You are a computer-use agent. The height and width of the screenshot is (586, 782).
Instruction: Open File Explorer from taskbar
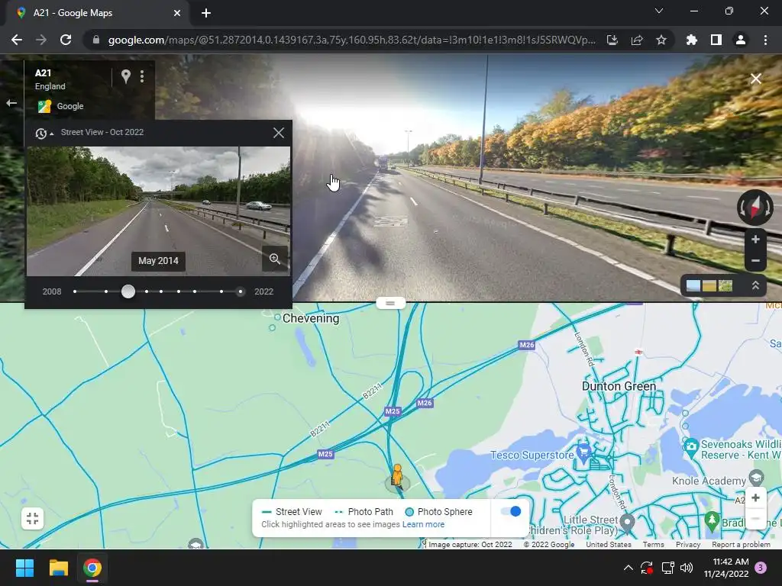[x=58, y=568]
